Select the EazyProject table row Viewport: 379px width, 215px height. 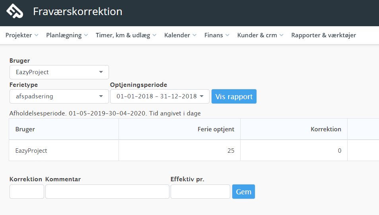[194, 150]
